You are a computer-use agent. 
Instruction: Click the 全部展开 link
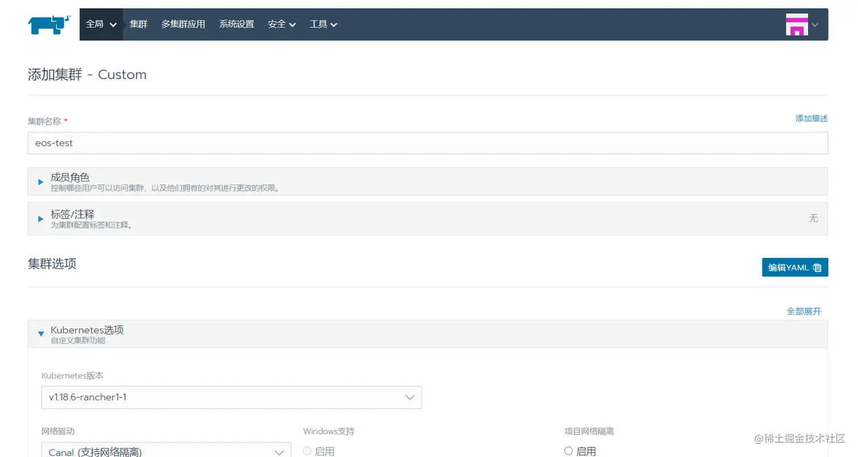point(804,311)
